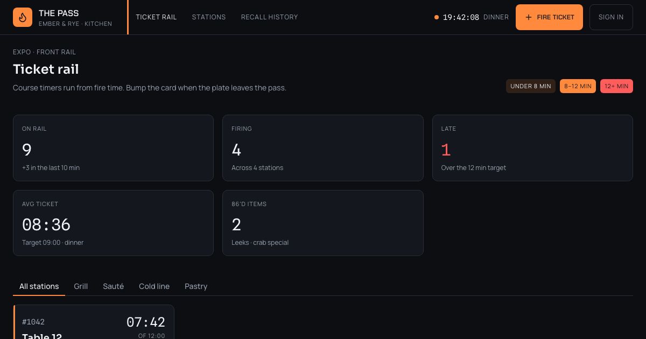Click the orange status dot beside clock
Image resolution: width=646 pixels, height=339 pixels.
click(x=437, y=17)
